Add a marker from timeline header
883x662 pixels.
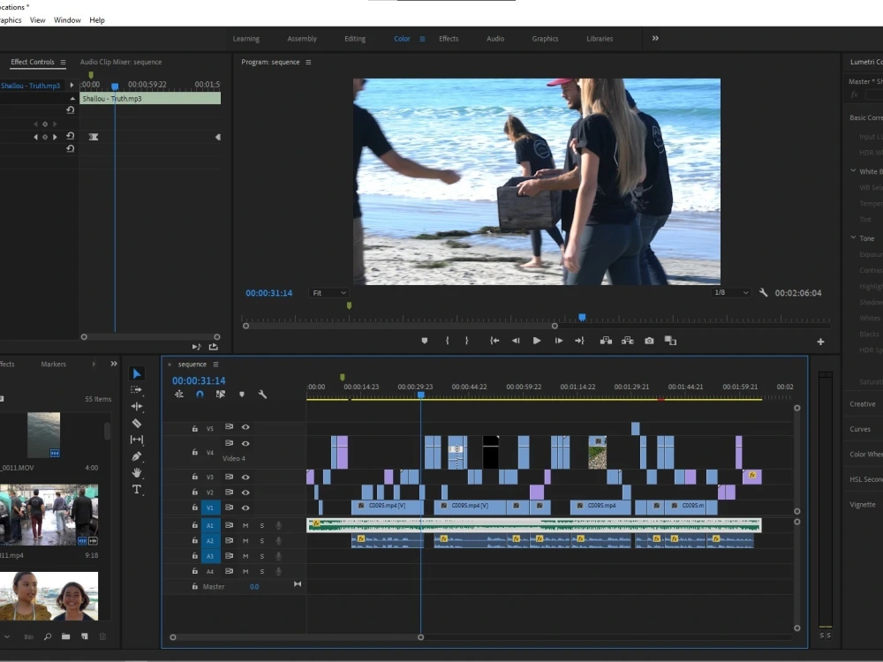[x=242, y=395]
